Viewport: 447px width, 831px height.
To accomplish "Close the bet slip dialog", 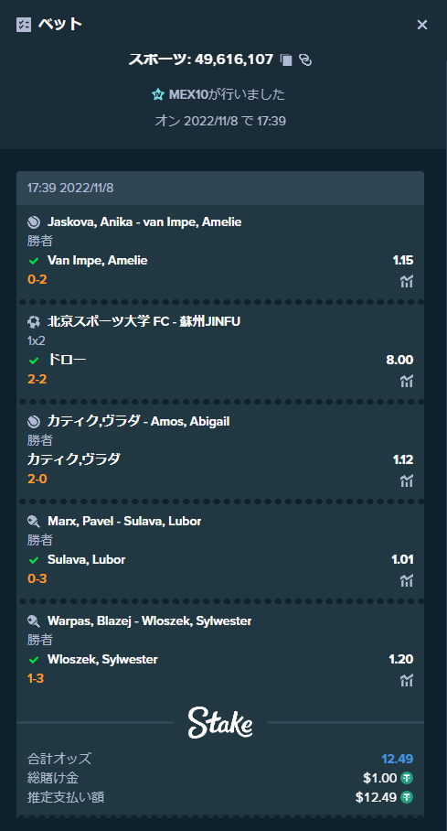I will coord(422,25).
